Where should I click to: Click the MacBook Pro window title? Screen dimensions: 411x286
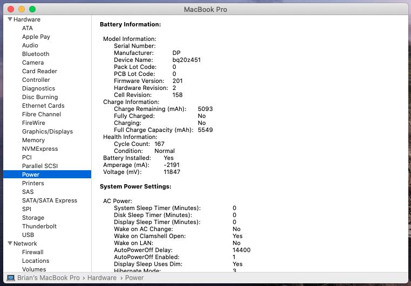[x=206, y=9]
